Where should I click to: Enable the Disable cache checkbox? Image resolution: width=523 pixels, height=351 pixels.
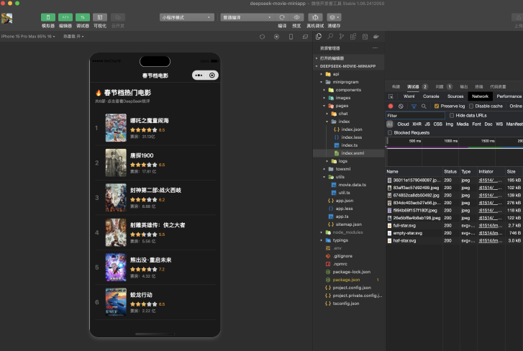click(470, 106)
